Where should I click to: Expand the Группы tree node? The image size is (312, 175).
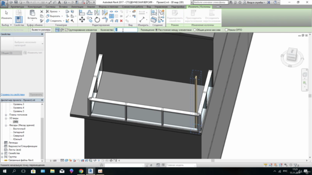[2, 157]
